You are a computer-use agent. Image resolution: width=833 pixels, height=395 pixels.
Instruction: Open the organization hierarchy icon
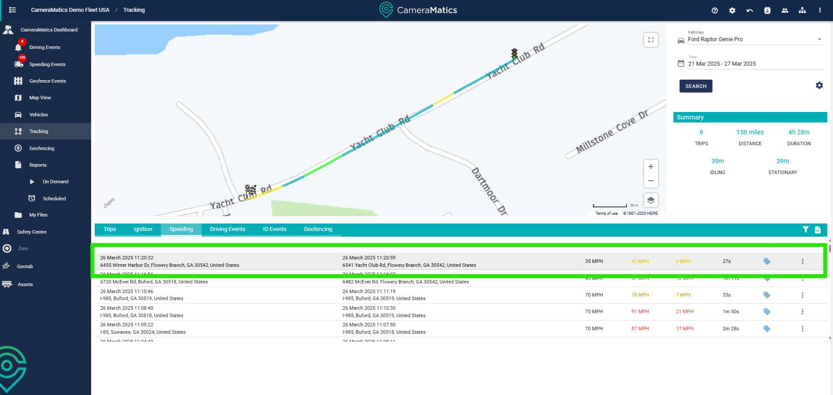(x=802, y=10)
